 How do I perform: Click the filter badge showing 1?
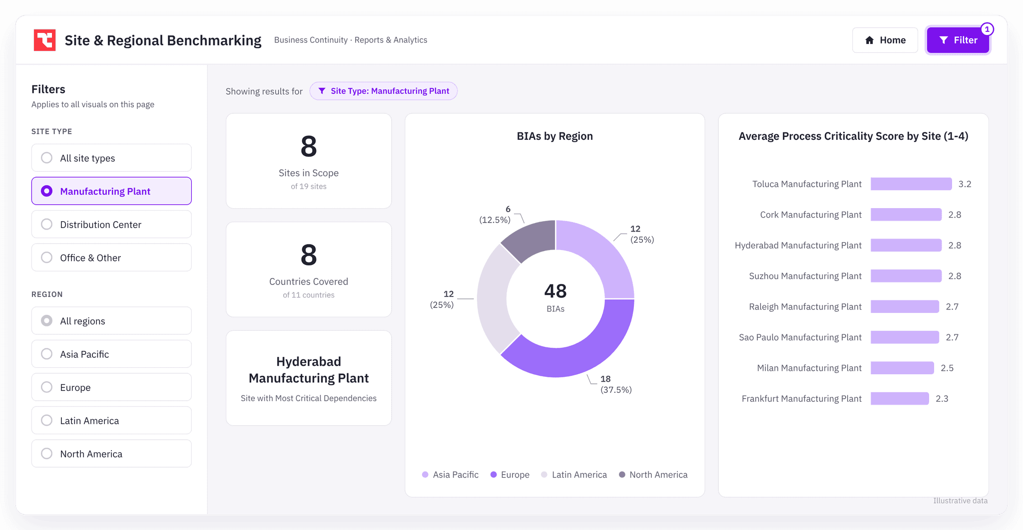987,29
